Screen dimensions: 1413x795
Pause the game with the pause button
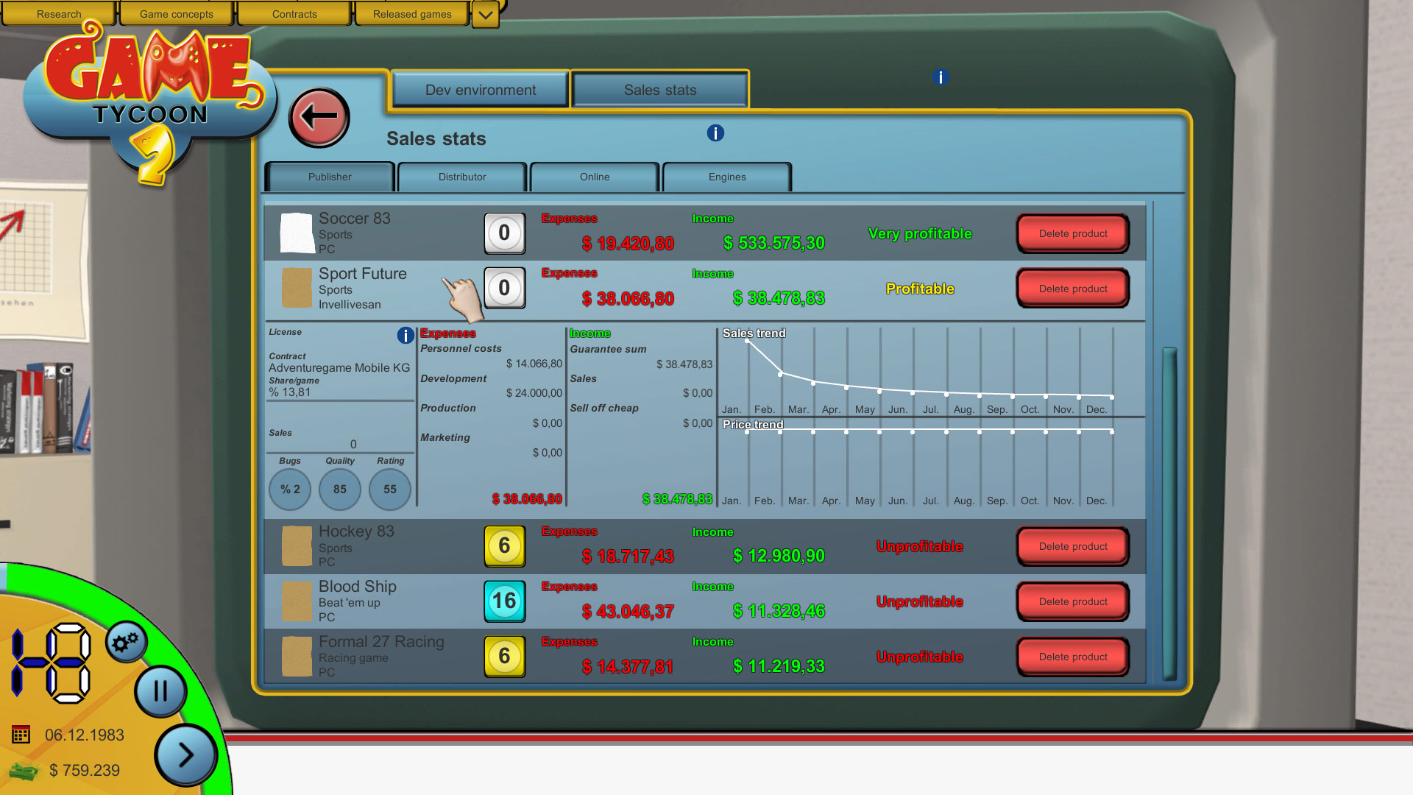coord(160,691)
